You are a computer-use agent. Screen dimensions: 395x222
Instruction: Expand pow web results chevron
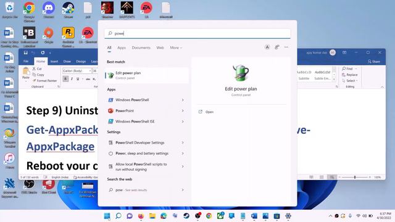[x=183, y=190]
